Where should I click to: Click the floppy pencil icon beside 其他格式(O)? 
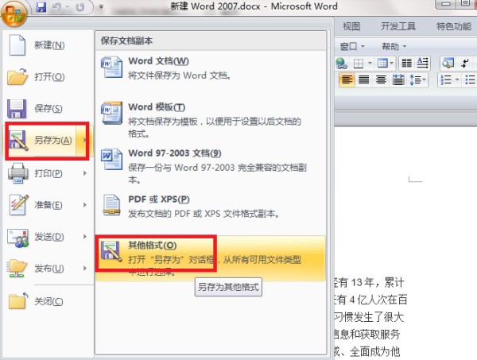coord(111,251)
